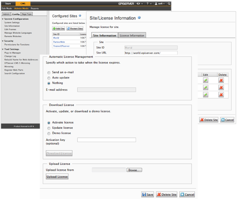The width and height of the screenshot is (238, 199).
Task: Click the help icon beside Site/License Information
Action: (139, 18)
